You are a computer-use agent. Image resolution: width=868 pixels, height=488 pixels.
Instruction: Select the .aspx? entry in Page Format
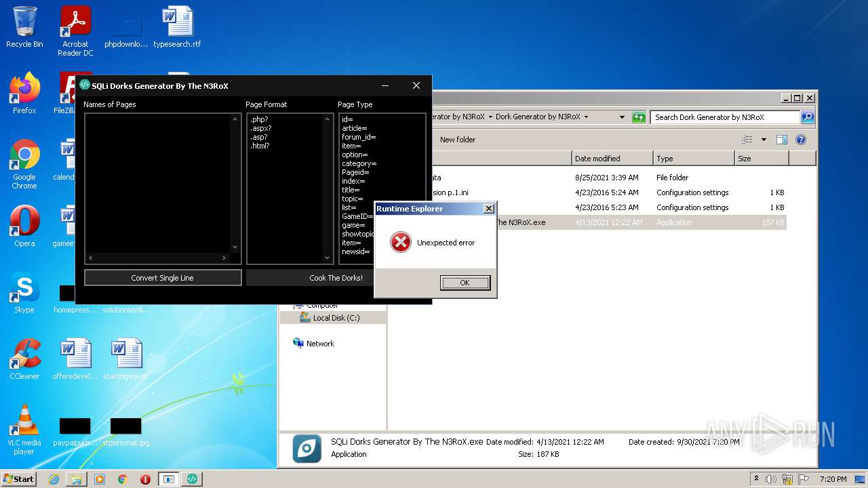pos(261,128)
